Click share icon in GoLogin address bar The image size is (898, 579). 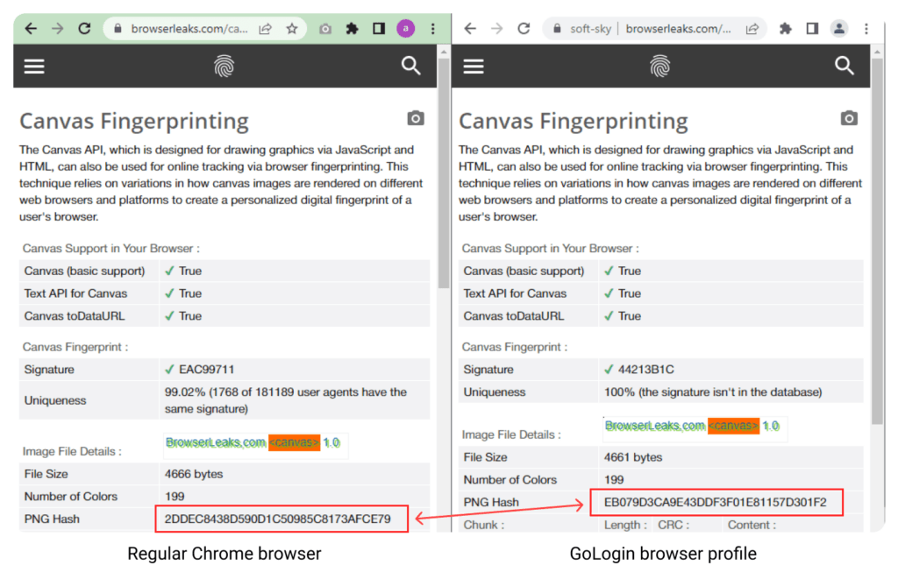point(752,29)
